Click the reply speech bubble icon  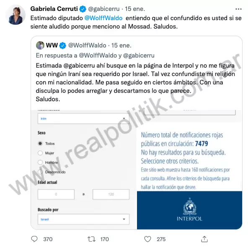(x=34, y=239)
